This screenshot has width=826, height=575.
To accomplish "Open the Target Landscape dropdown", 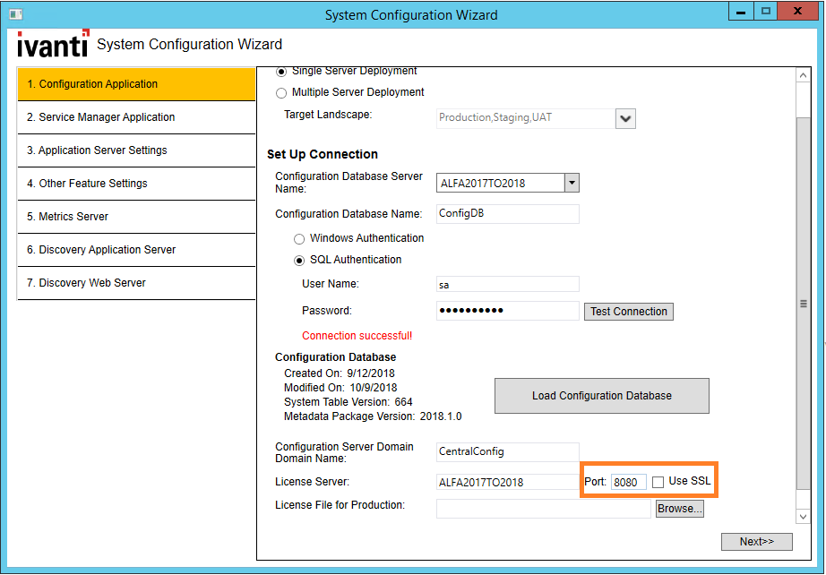I will pos(625,118).
